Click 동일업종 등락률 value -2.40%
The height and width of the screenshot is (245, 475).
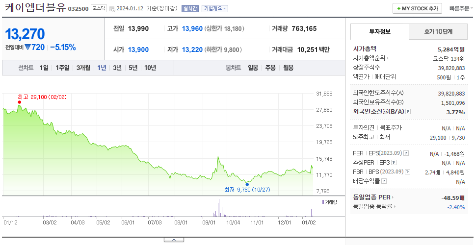(456, 207)
